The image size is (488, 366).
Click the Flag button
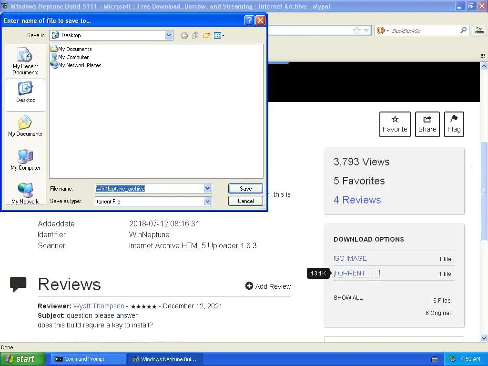tap(454, 124)
